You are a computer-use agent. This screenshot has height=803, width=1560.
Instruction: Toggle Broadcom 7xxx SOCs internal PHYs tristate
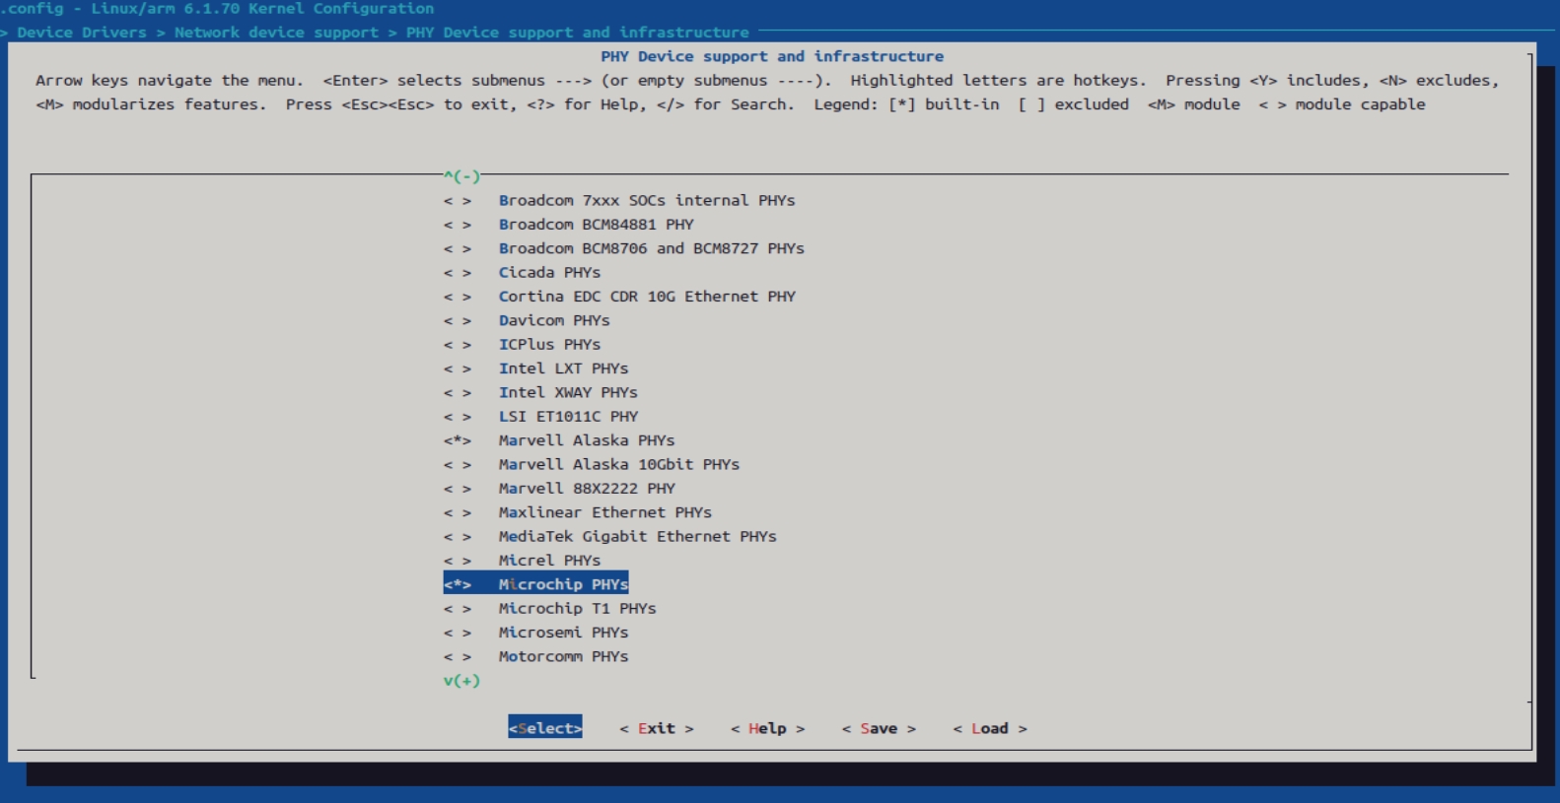tap(458, 200)
